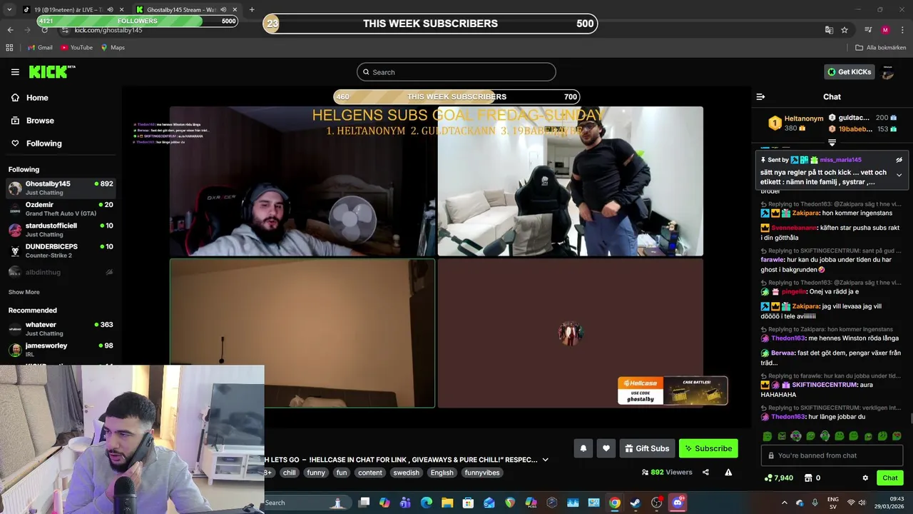Select the chill tag
Image resolution: width=913 pixels, height=514 pixels.
click(289, 473)
